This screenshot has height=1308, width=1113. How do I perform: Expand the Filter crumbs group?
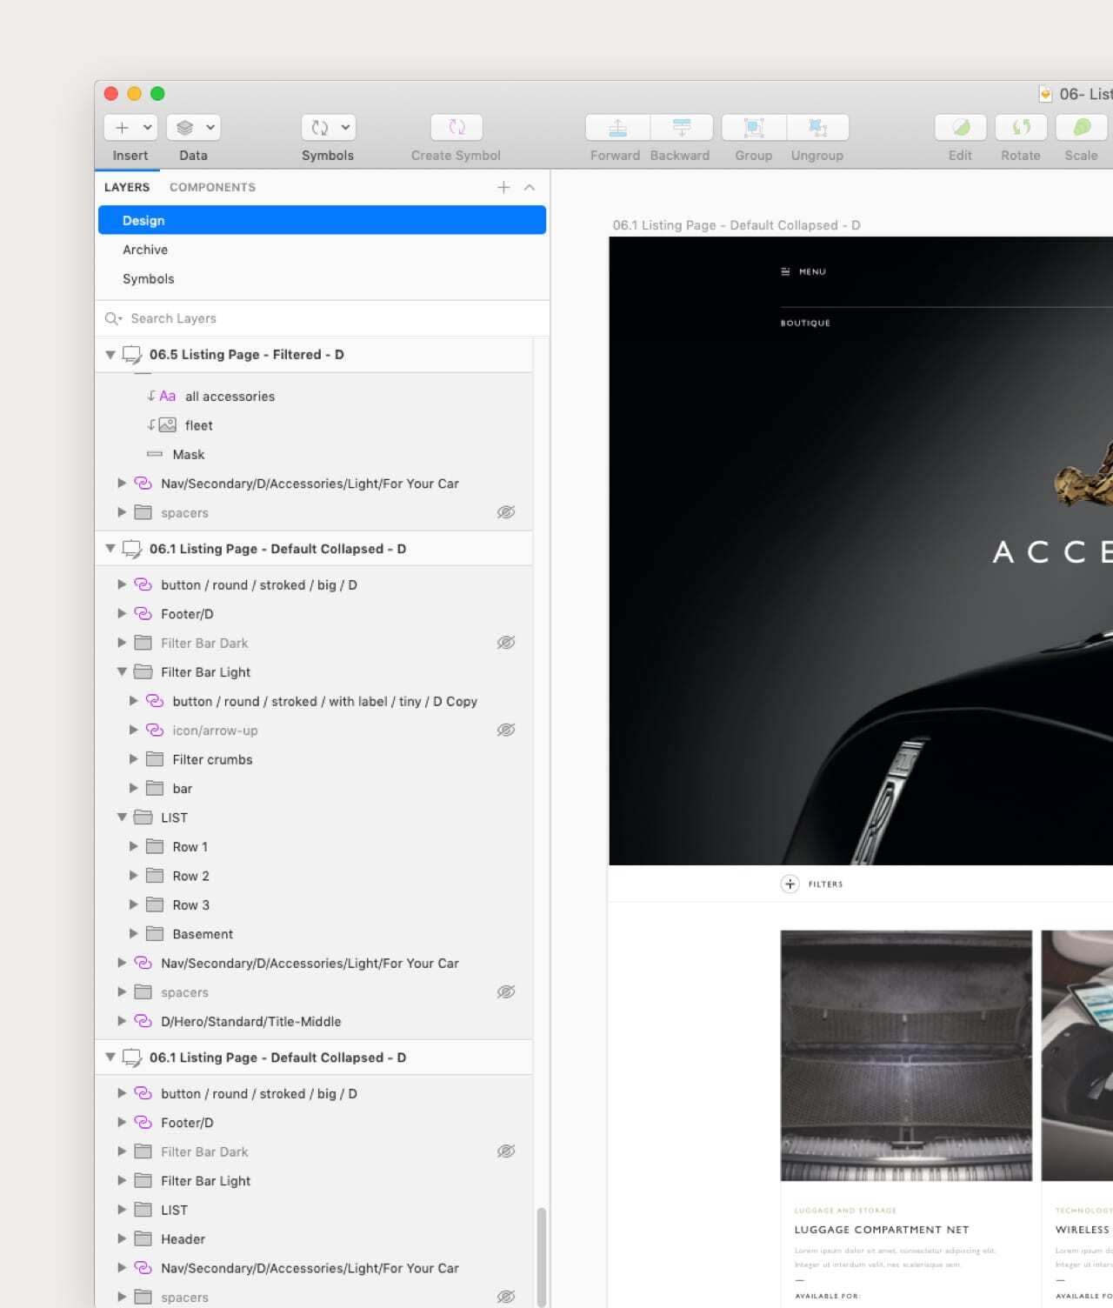coord(134,759)
